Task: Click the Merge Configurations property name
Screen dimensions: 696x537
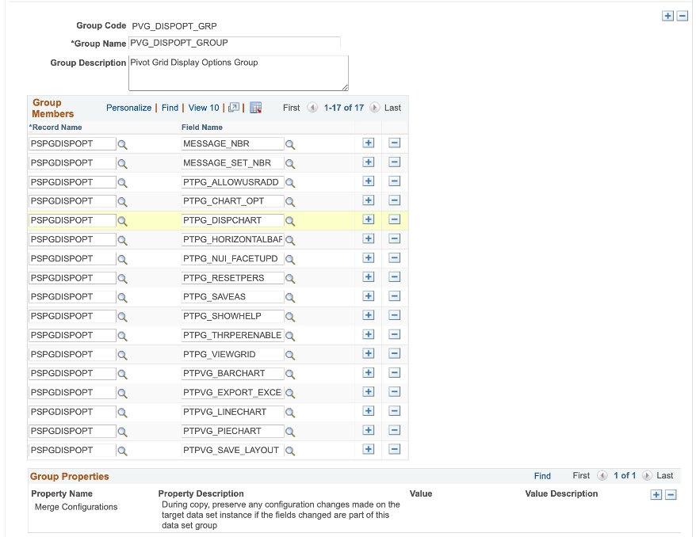Action: [76, 507]
